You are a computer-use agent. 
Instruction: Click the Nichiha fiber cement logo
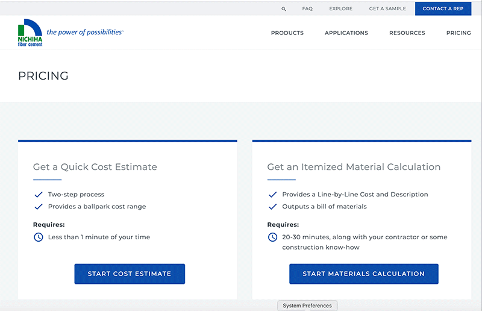pos(30,33)
